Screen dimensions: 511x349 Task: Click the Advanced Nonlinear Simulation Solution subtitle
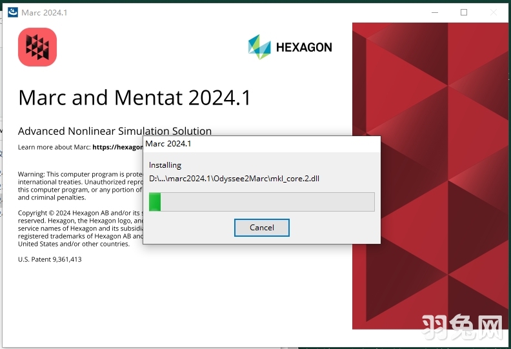tap(114, 131)
